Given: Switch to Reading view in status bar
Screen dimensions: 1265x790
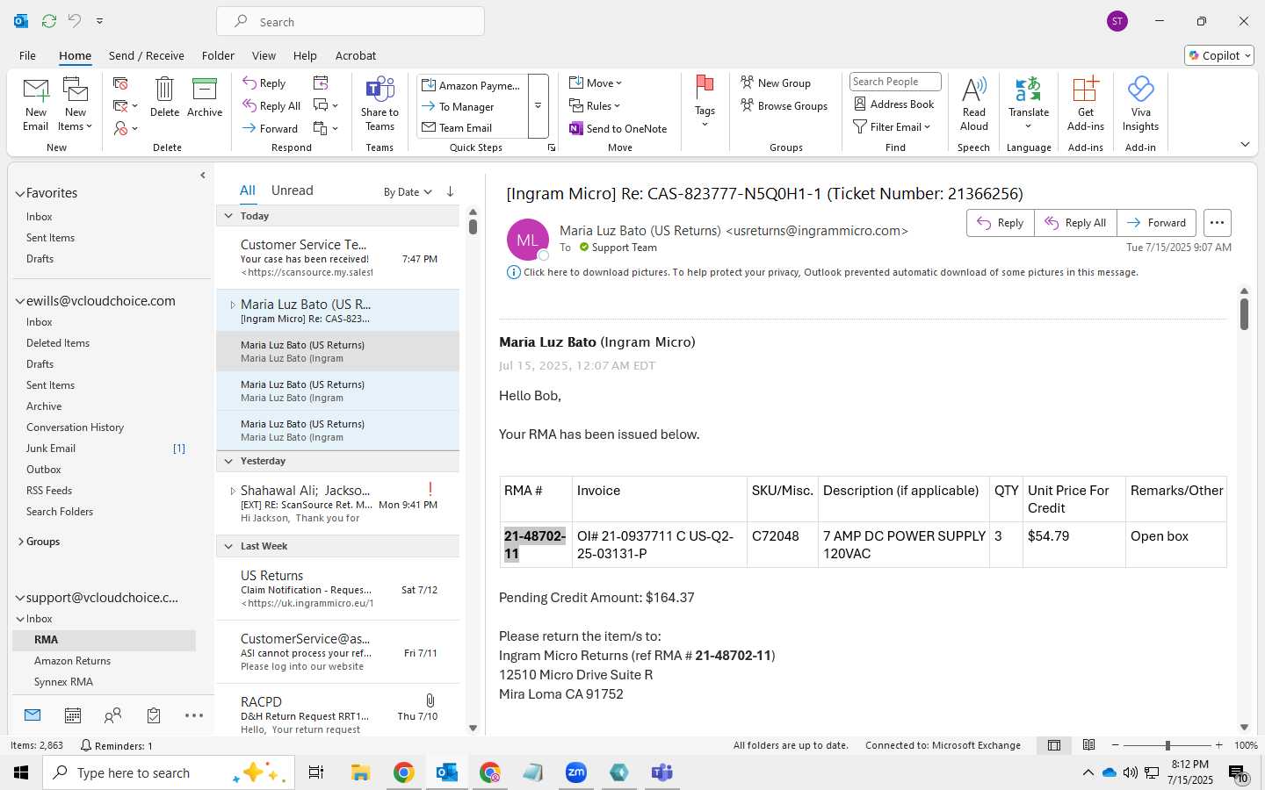Looking at the screenshot, I should pyautogui.click(x=1089, y=745).
